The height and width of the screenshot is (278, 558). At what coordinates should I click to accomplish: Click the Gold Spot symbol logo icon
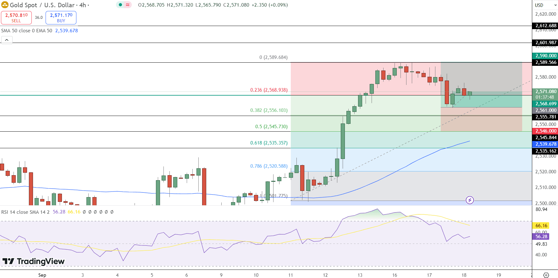5,5
